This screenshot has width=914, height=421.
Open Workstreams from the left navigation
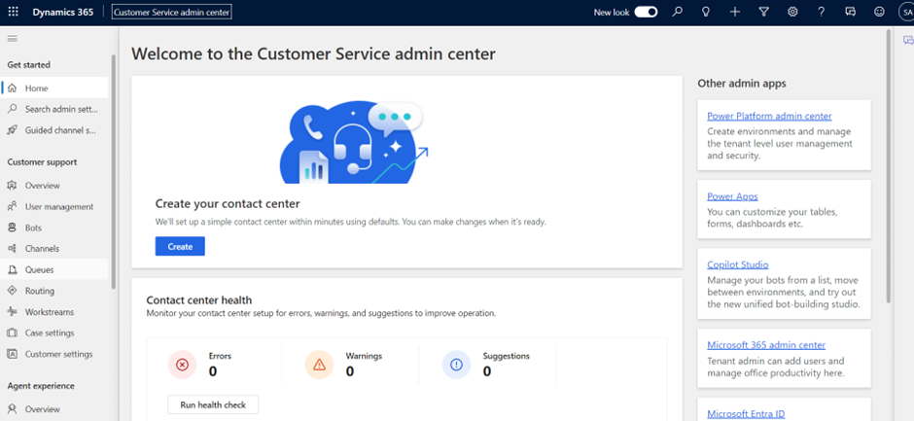coord(49,312)
